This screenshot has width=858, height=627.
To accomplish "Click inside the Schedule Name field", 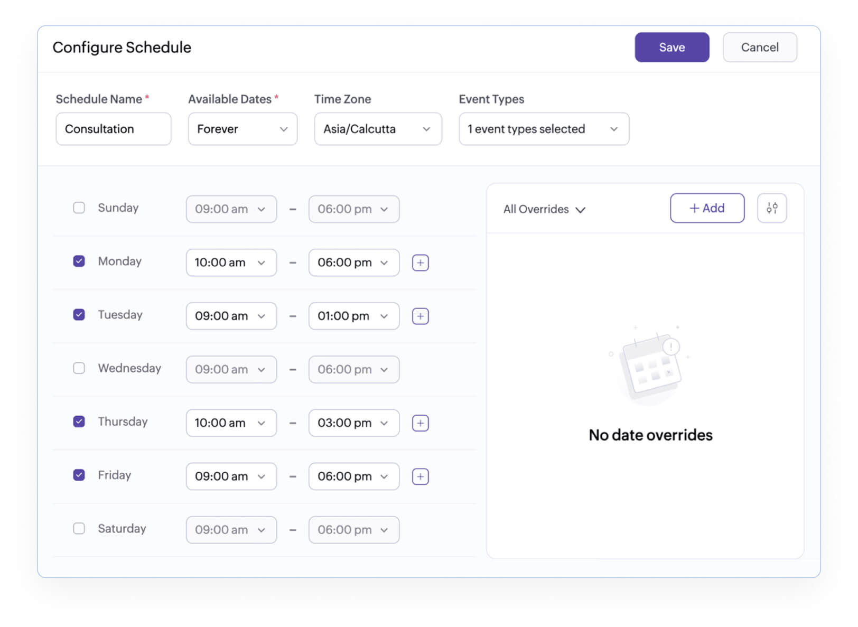I will [x=113, y=129].
